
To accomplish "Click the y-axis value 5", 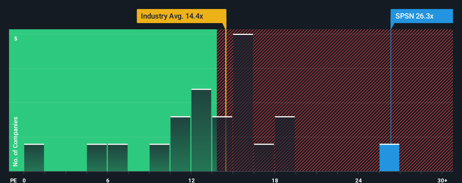I will (16, 39).
